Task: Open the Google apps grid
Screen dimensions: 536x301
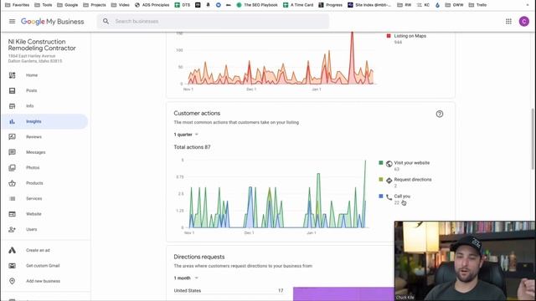Action: point(508,21)
